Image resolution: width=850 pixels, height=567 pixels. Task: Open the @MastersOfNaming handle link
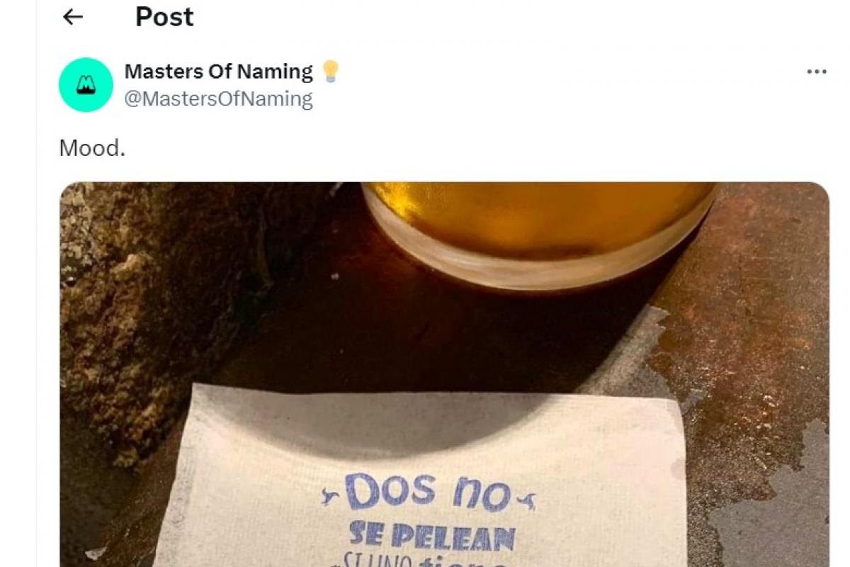tap(219, 99)
